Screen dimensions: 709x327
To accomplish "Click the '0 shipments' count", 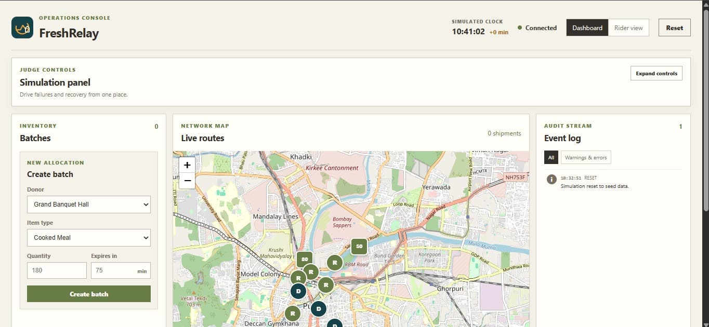I will 504,133.
